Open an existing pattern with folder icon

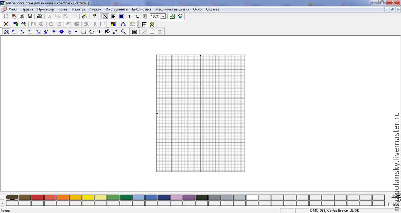coord(22,16)
